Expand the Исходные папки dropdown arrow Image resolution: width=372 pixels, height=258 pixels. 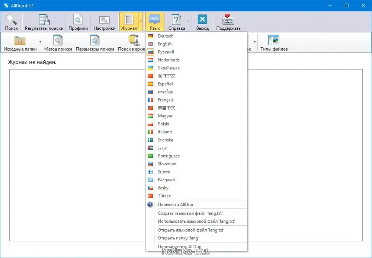point(41,42)
